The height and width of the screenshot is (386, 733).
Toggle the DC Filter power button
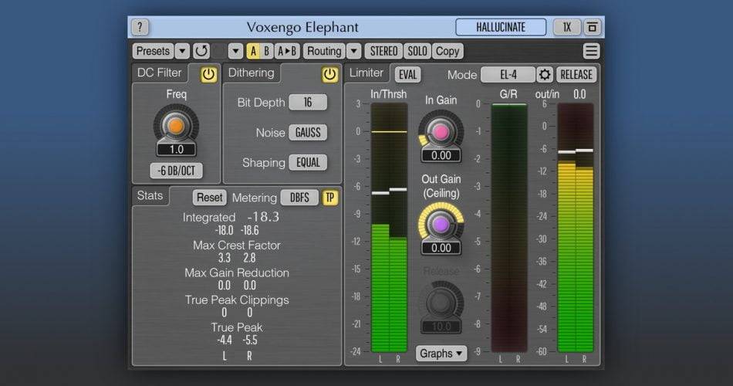tap(208, 74)
